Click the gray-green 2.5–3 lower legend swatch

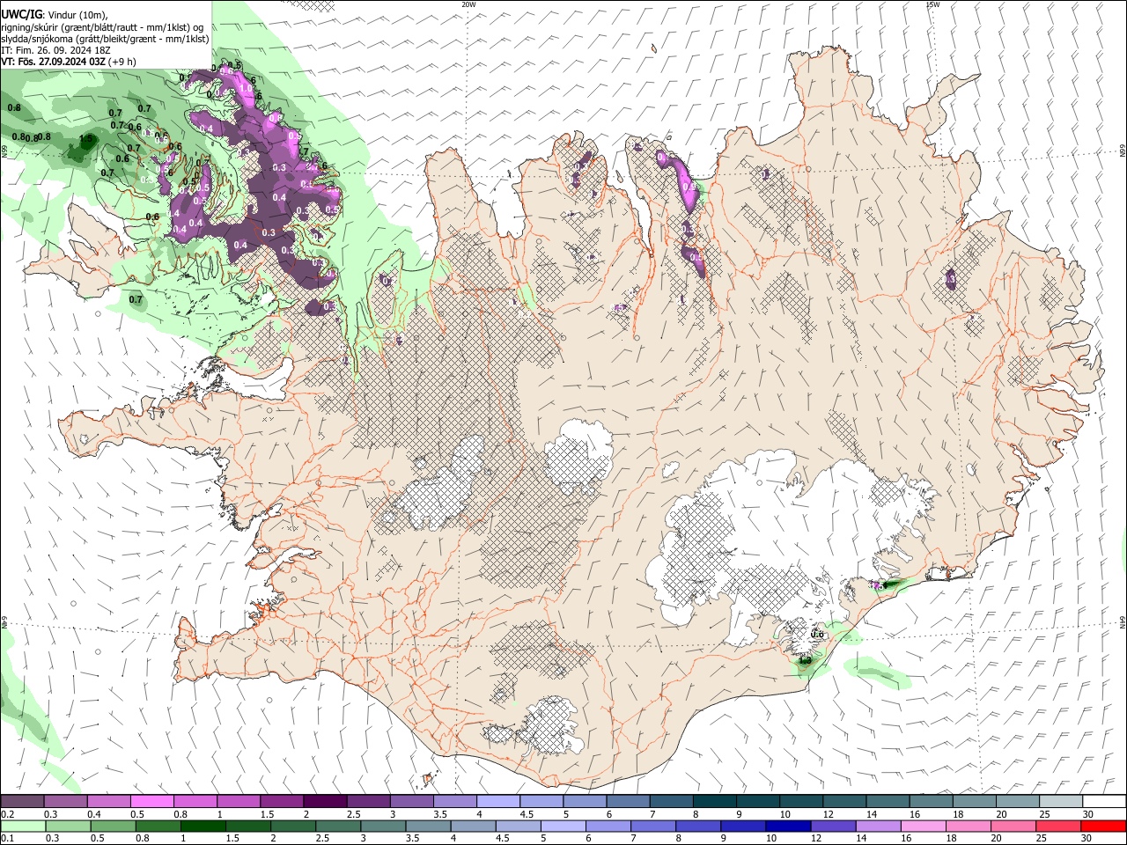click(338, 826)
